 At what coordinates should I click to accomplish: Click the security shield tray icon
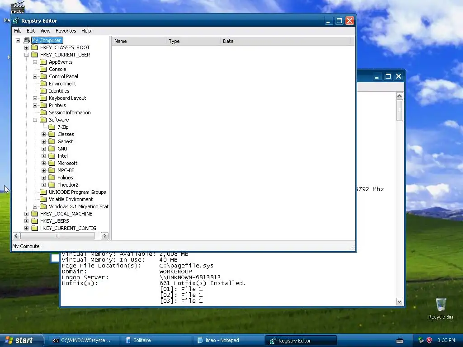pos(430,340)
